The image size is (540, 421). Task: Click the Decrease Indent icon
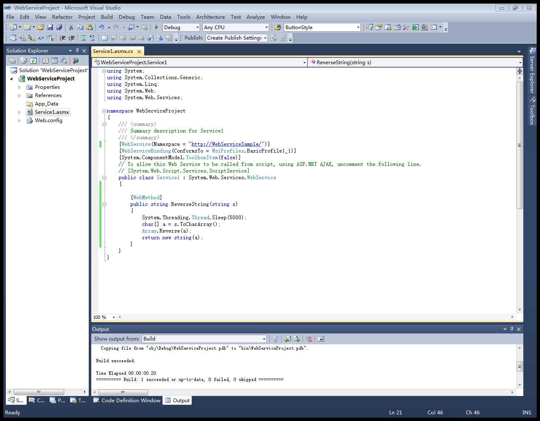(62, 38)
